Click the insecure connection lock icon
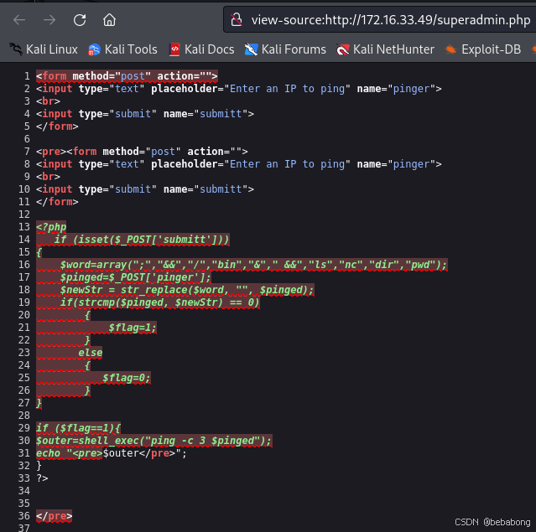 pyautogui.click(x=236, y=20)
